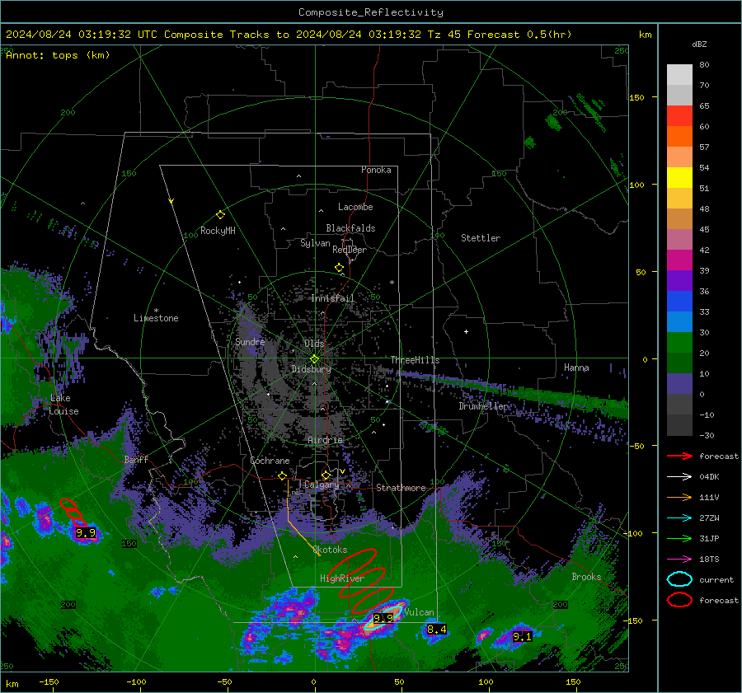Click the UTC Composite Tracks timestamp header
The image size is (742, 693).
[x=289, y=35]
